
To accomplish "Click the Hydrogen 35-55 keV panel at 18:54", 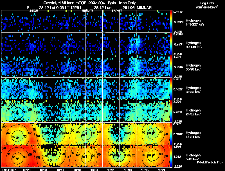I will point(94,89).
